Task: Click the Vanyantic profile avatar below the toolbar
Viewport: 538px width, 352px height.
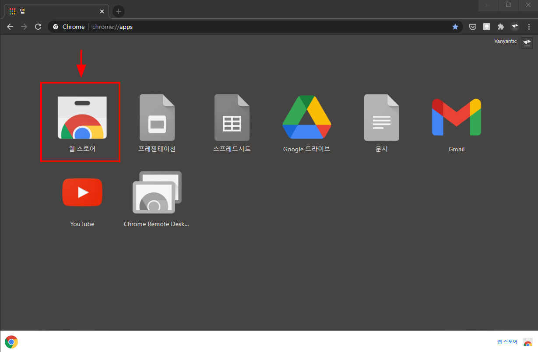Action: (527, 43)
